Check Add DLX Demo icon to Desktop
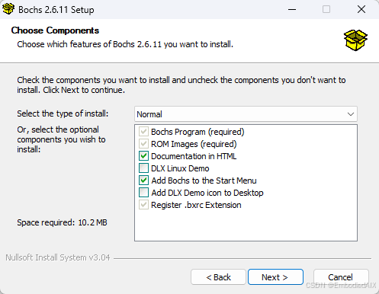This screenshot has height=294, width=379. point(143,193)
